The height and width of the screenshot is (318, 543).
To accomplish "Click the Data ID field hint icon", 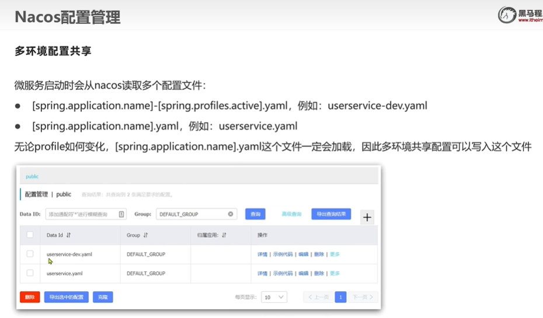I will (121, 214).
